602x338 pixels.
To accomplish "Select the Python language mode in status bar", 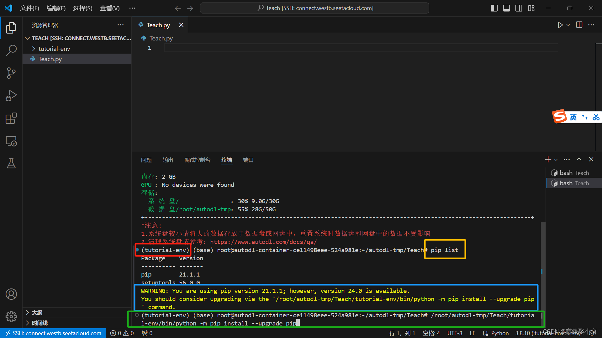I will tap(500, 333).
